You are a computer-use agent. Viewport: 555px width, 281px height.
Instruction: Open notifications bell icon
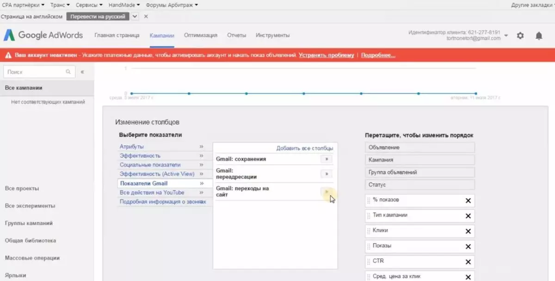pos(539,36)
